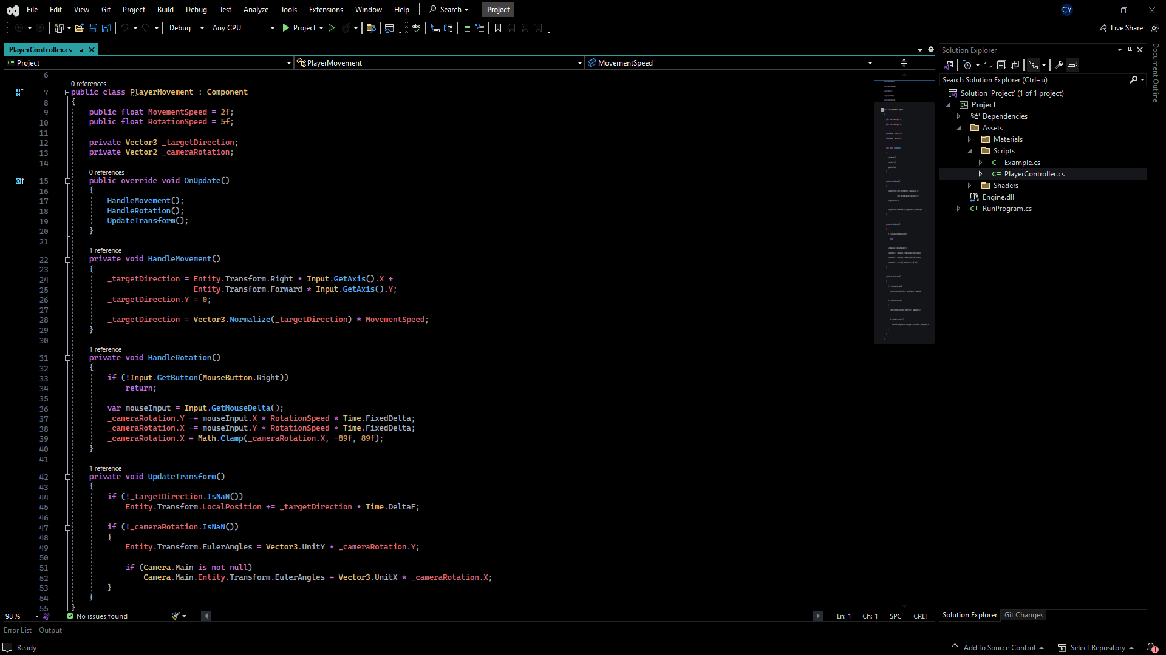
Task: Open the Document Outline side tab
Action: [x=1156, y=73]
